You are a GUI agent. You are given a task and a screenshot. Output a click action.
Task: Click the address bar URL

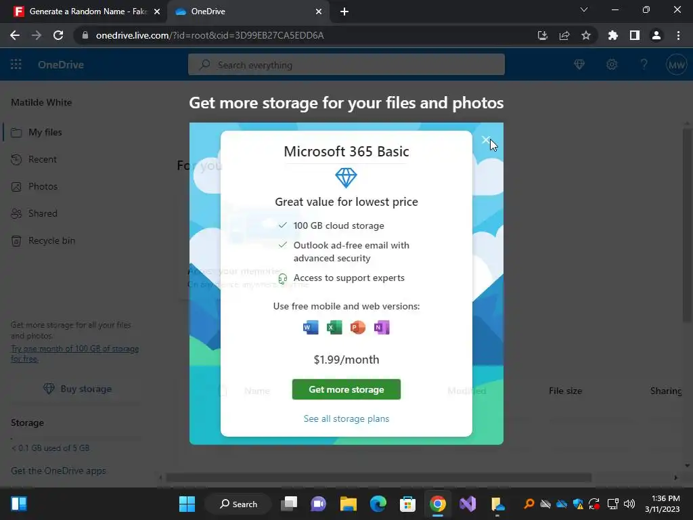[x=210, y=35]
